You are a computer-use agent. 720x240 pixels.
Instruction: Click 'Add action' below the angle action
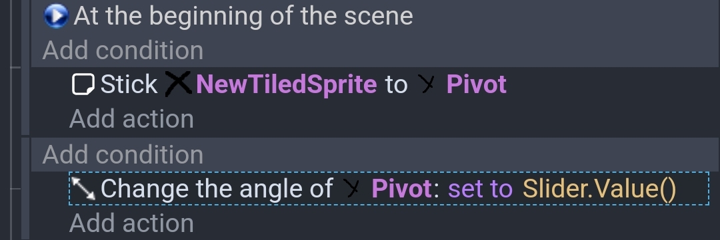(x=131, y=223)
